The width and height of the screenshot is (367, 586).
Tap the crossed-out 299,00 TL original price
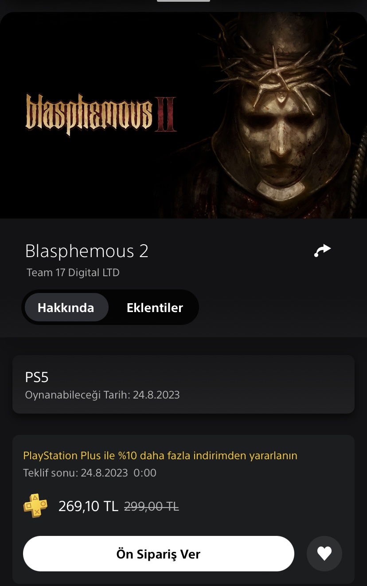coord(152,506)
